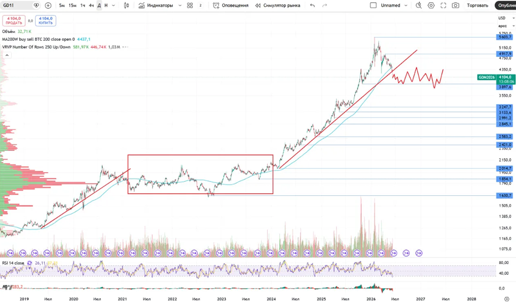Click the ПРОДАТЬ 4104,0 sell button
516x302 pixels.
pos(14,21)
